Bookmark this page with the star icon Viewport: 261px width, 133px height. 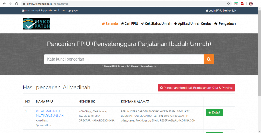(x=228, y=4)
